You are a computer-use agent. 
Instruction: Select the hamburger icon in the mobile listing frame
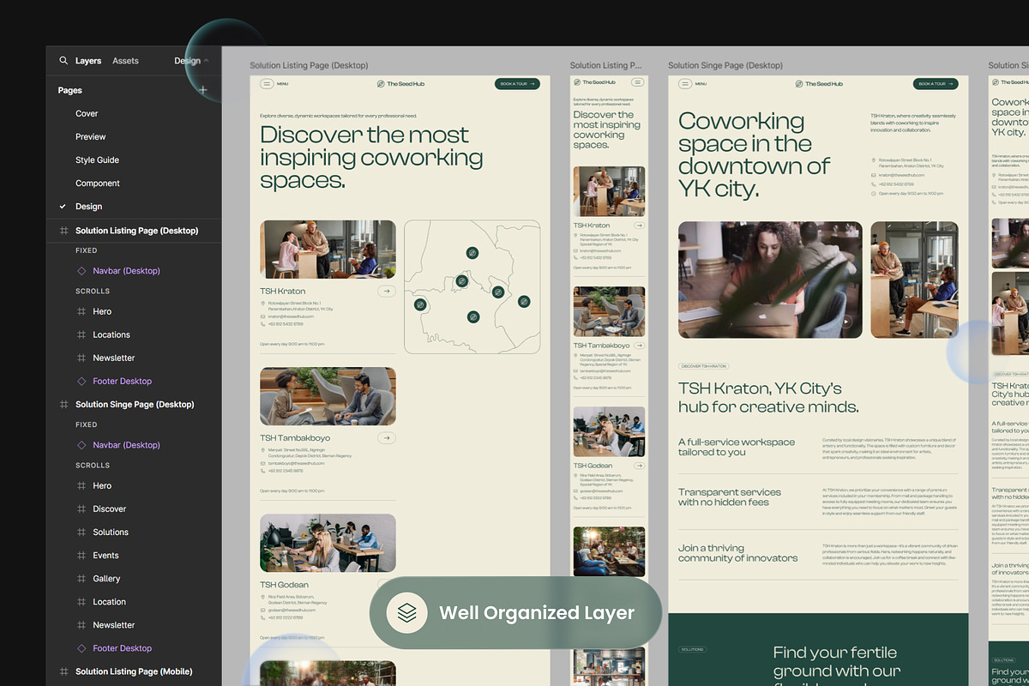638,82
